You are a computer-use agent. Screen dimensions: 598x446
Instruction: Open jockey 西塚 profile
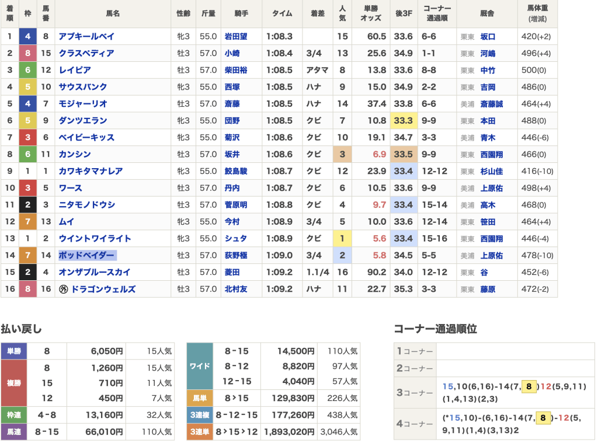click(x=232, y=87)
